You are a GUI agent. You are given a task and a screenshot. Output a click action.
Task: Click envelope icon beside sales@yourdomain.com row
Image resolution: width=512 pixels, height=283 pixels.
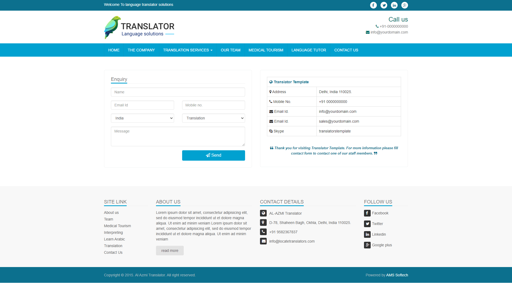271,121
